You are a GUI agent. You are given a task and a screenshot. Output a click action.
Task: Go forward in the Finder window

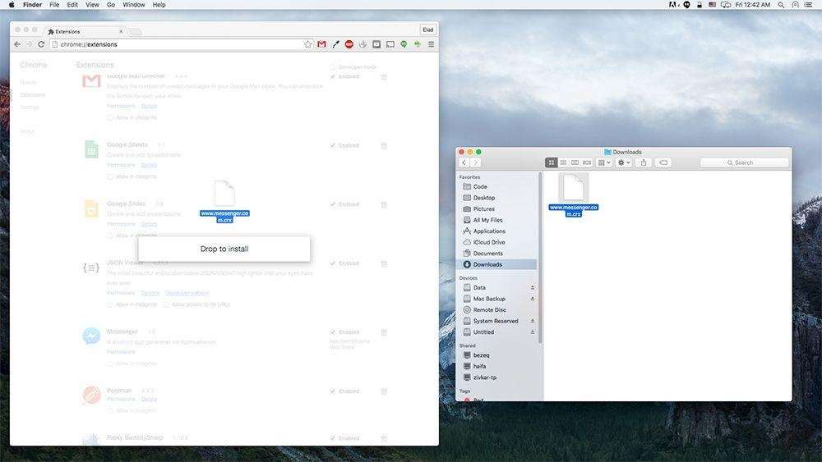point(475,162)
